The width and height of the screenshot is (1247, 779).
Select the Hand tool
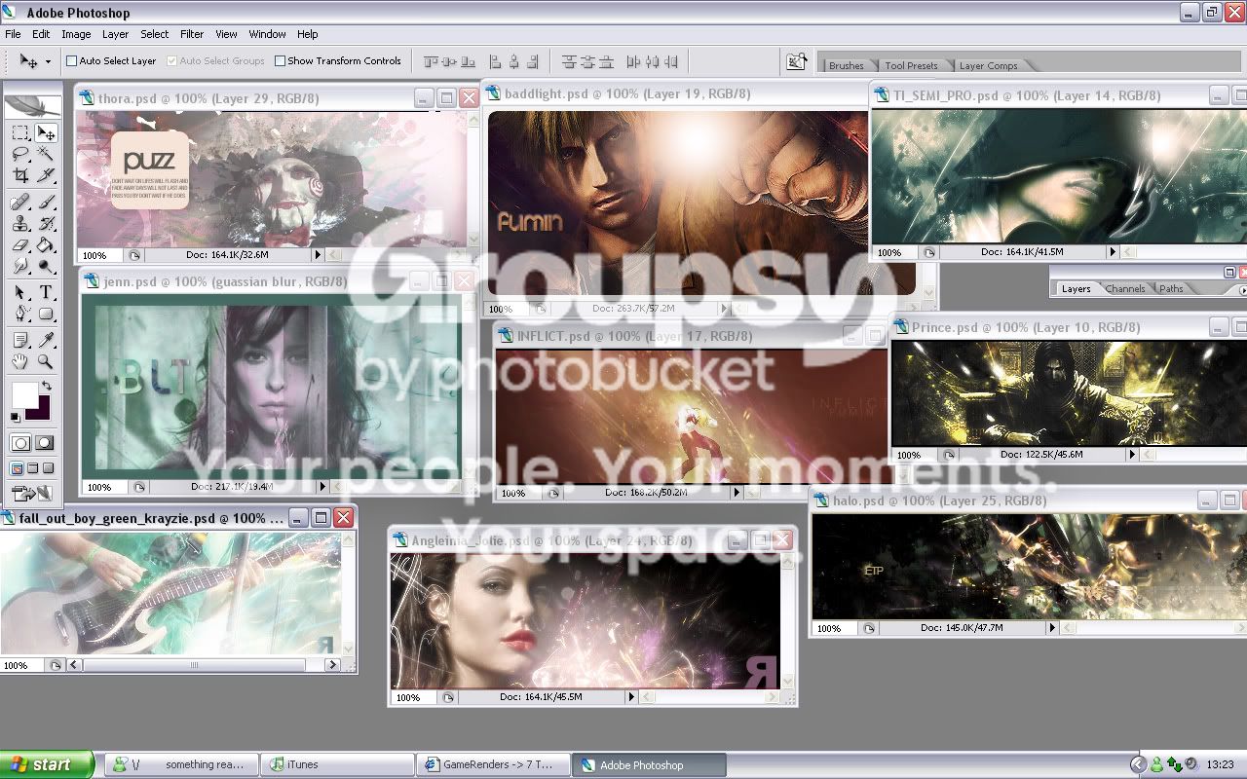(20, 361)
